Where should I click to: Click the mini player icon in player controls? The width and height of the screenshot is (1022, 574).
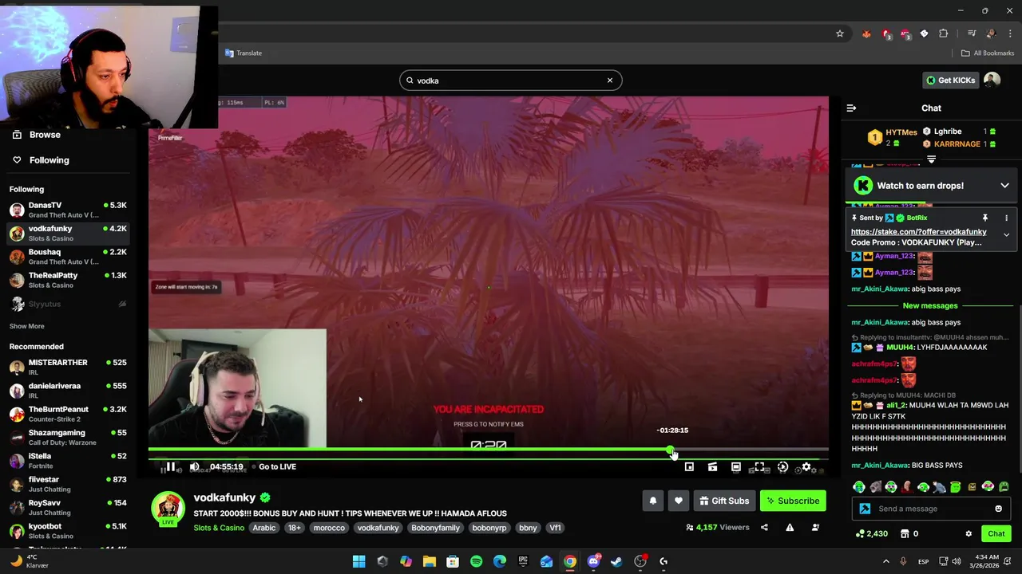pyautogui.click(x=689, y=467)
